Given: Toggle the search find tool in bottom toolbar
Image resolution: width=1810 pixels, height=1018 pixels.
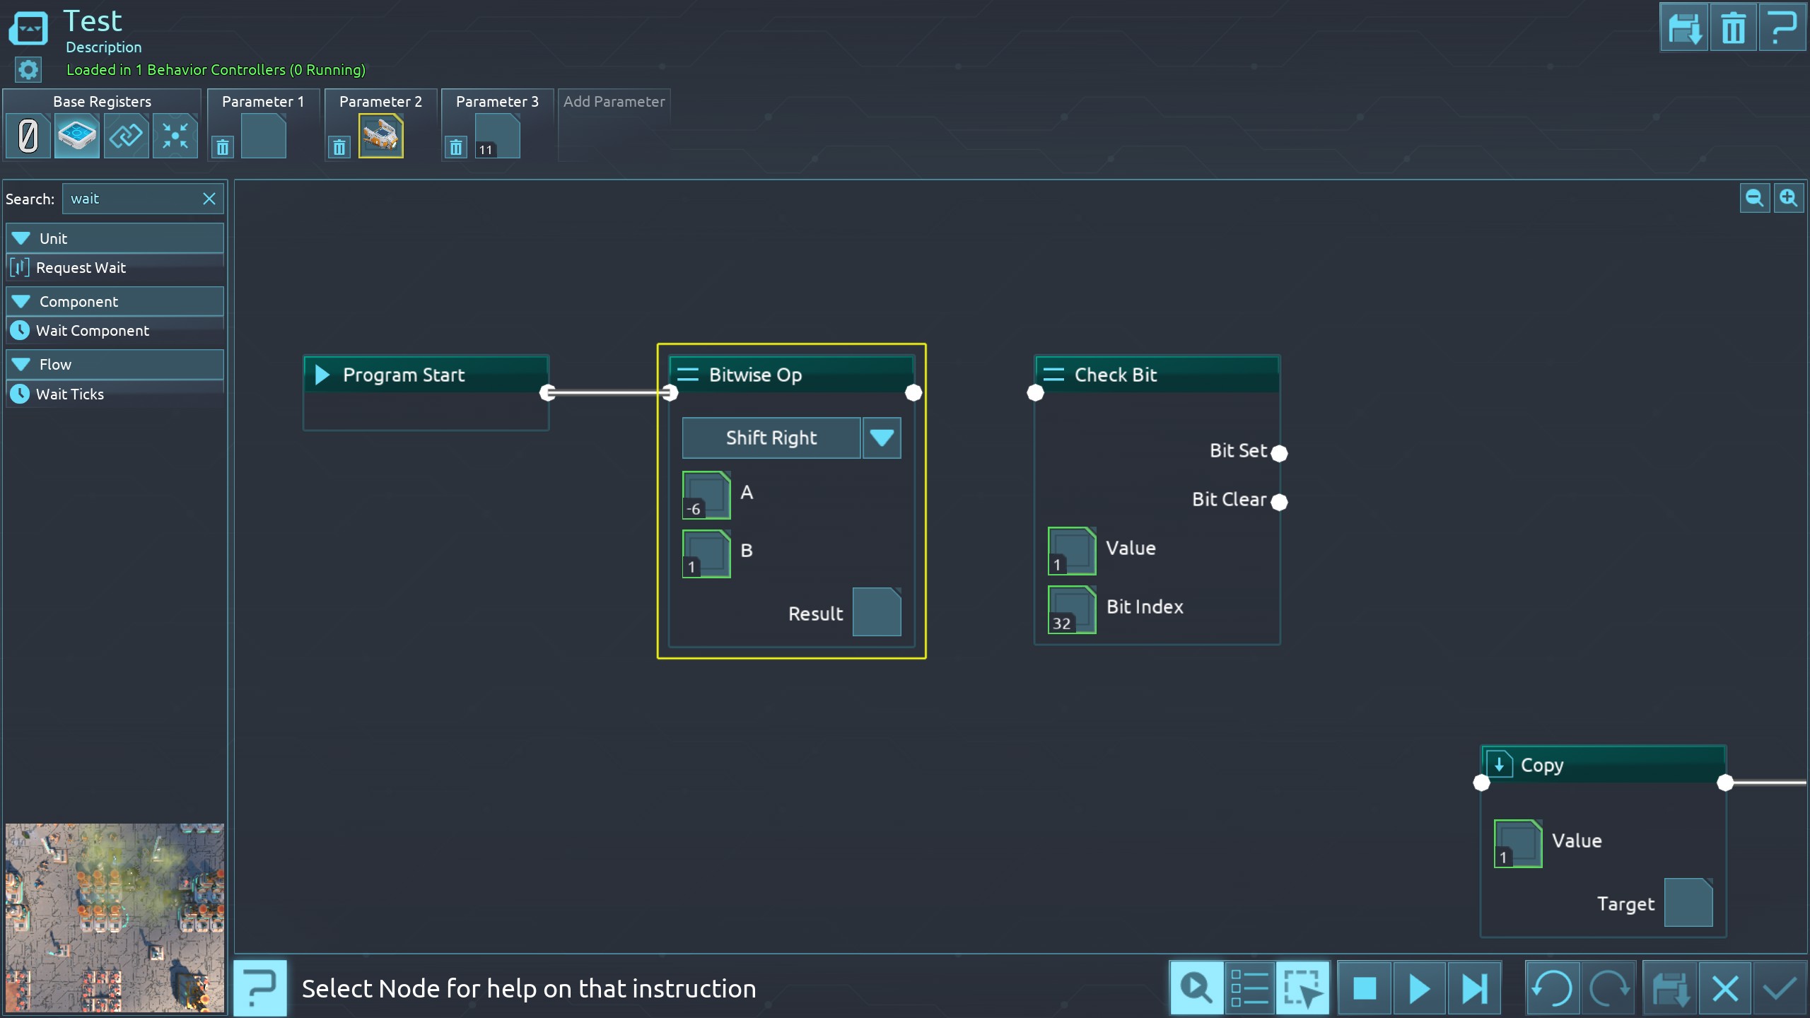Looking at the screenshot, I should pyautogui.click(x=1196, y=988).
